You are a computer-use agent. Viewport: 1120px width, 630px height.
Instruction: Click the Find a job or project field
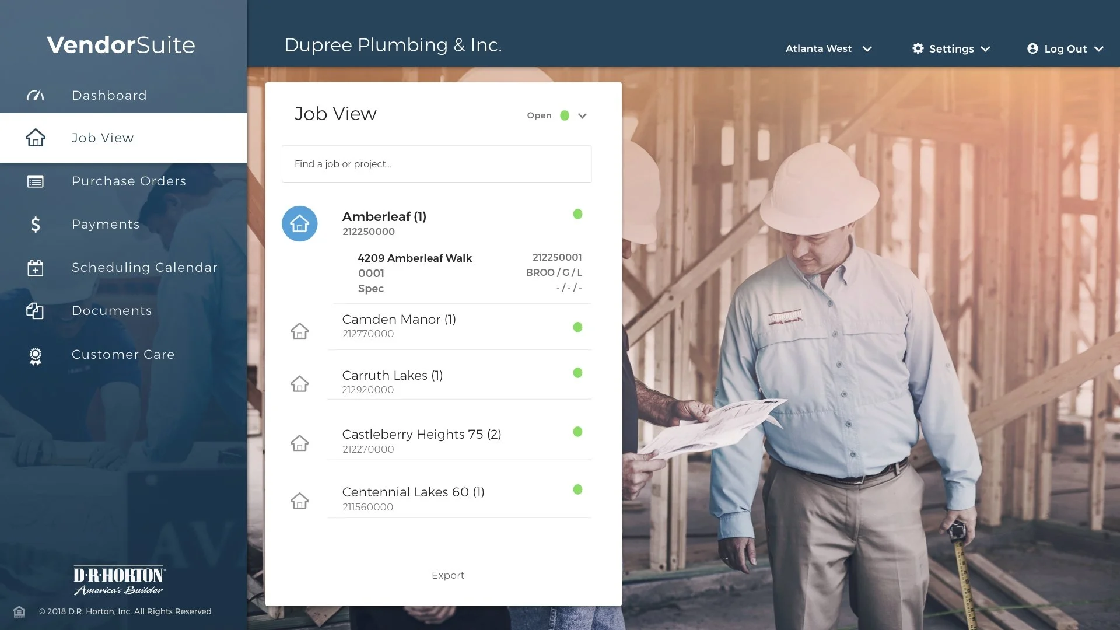tap(436, 164)
